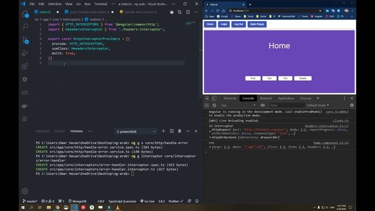Open DevTools customize three-dot menu
Image resolution: width=375 pixels, height=211 pixels.
tap(345, 98)
